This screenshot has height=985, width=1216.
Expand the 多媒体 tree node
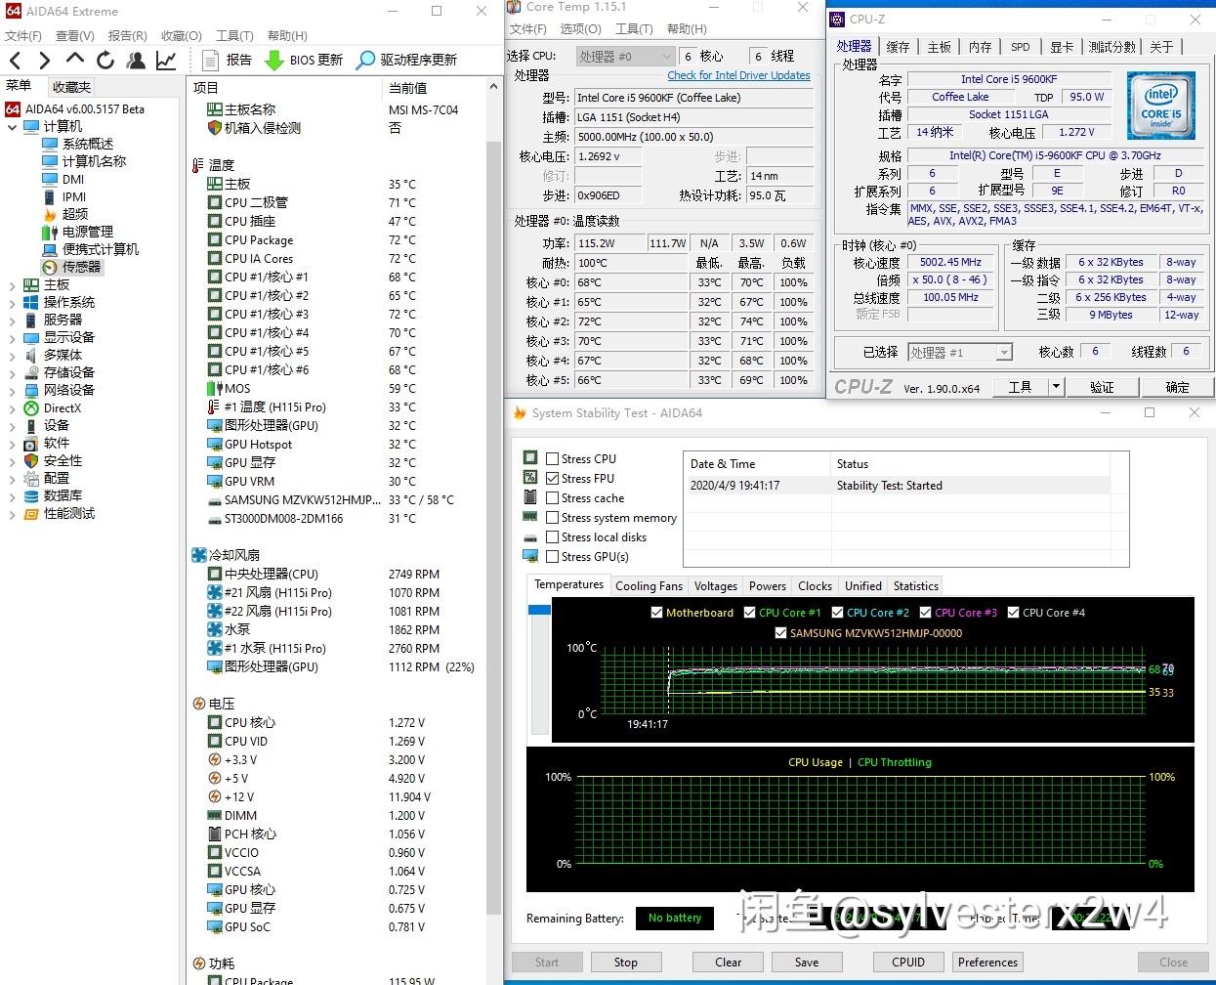click(x=12, y=356)
